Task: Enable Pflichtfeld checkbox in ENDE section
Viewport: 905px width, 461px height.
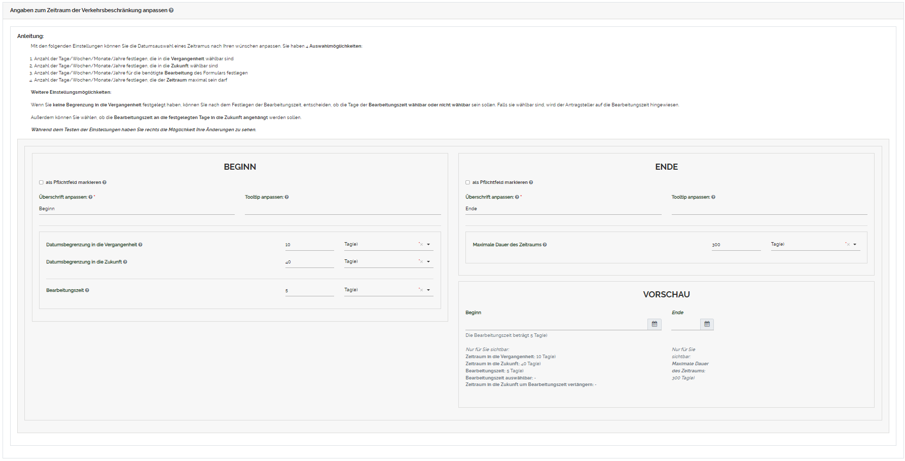Action: click(x=468, y=182)
